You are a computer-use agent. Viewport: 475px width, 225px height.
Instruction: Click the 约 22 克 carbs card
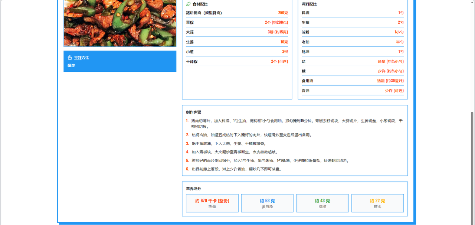point(377,203)
